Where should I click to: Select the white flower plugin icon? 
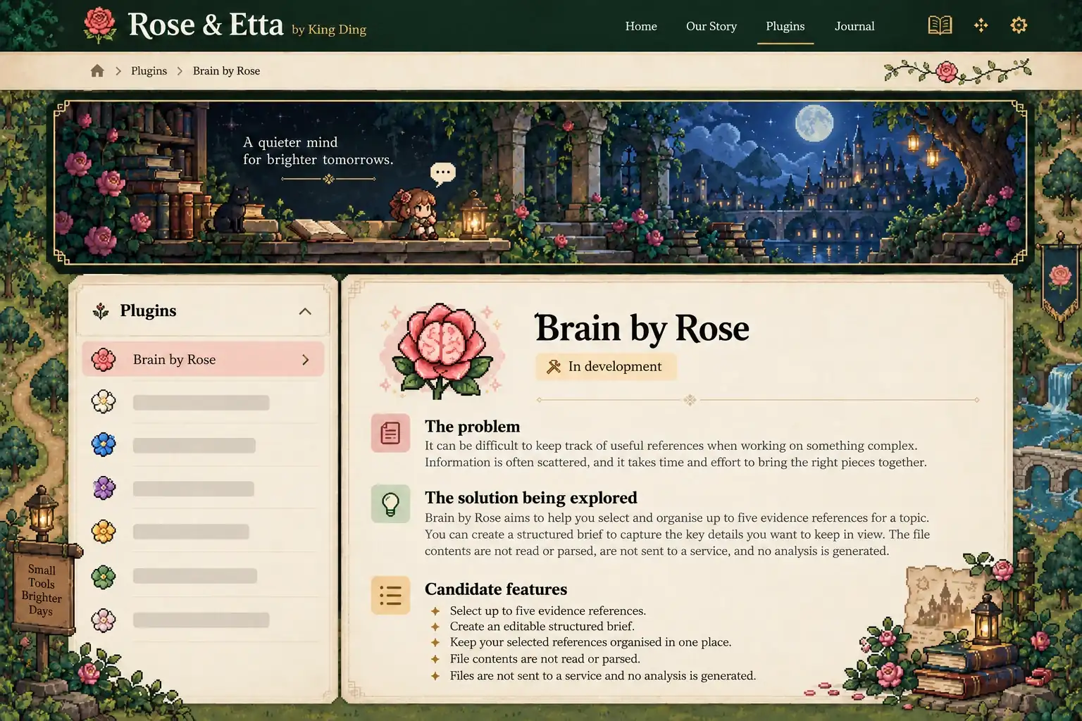104,401
